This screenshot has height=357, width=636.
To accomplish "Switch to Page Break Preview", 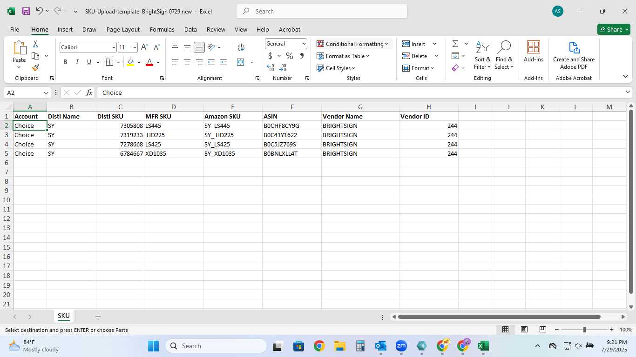I will pos(542,330).
